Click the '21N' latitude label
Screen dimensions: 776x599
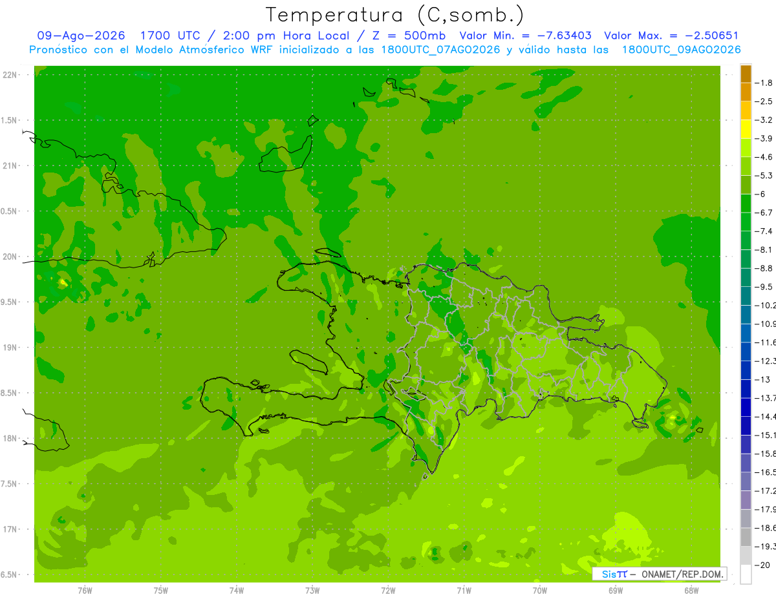[10, 166]
